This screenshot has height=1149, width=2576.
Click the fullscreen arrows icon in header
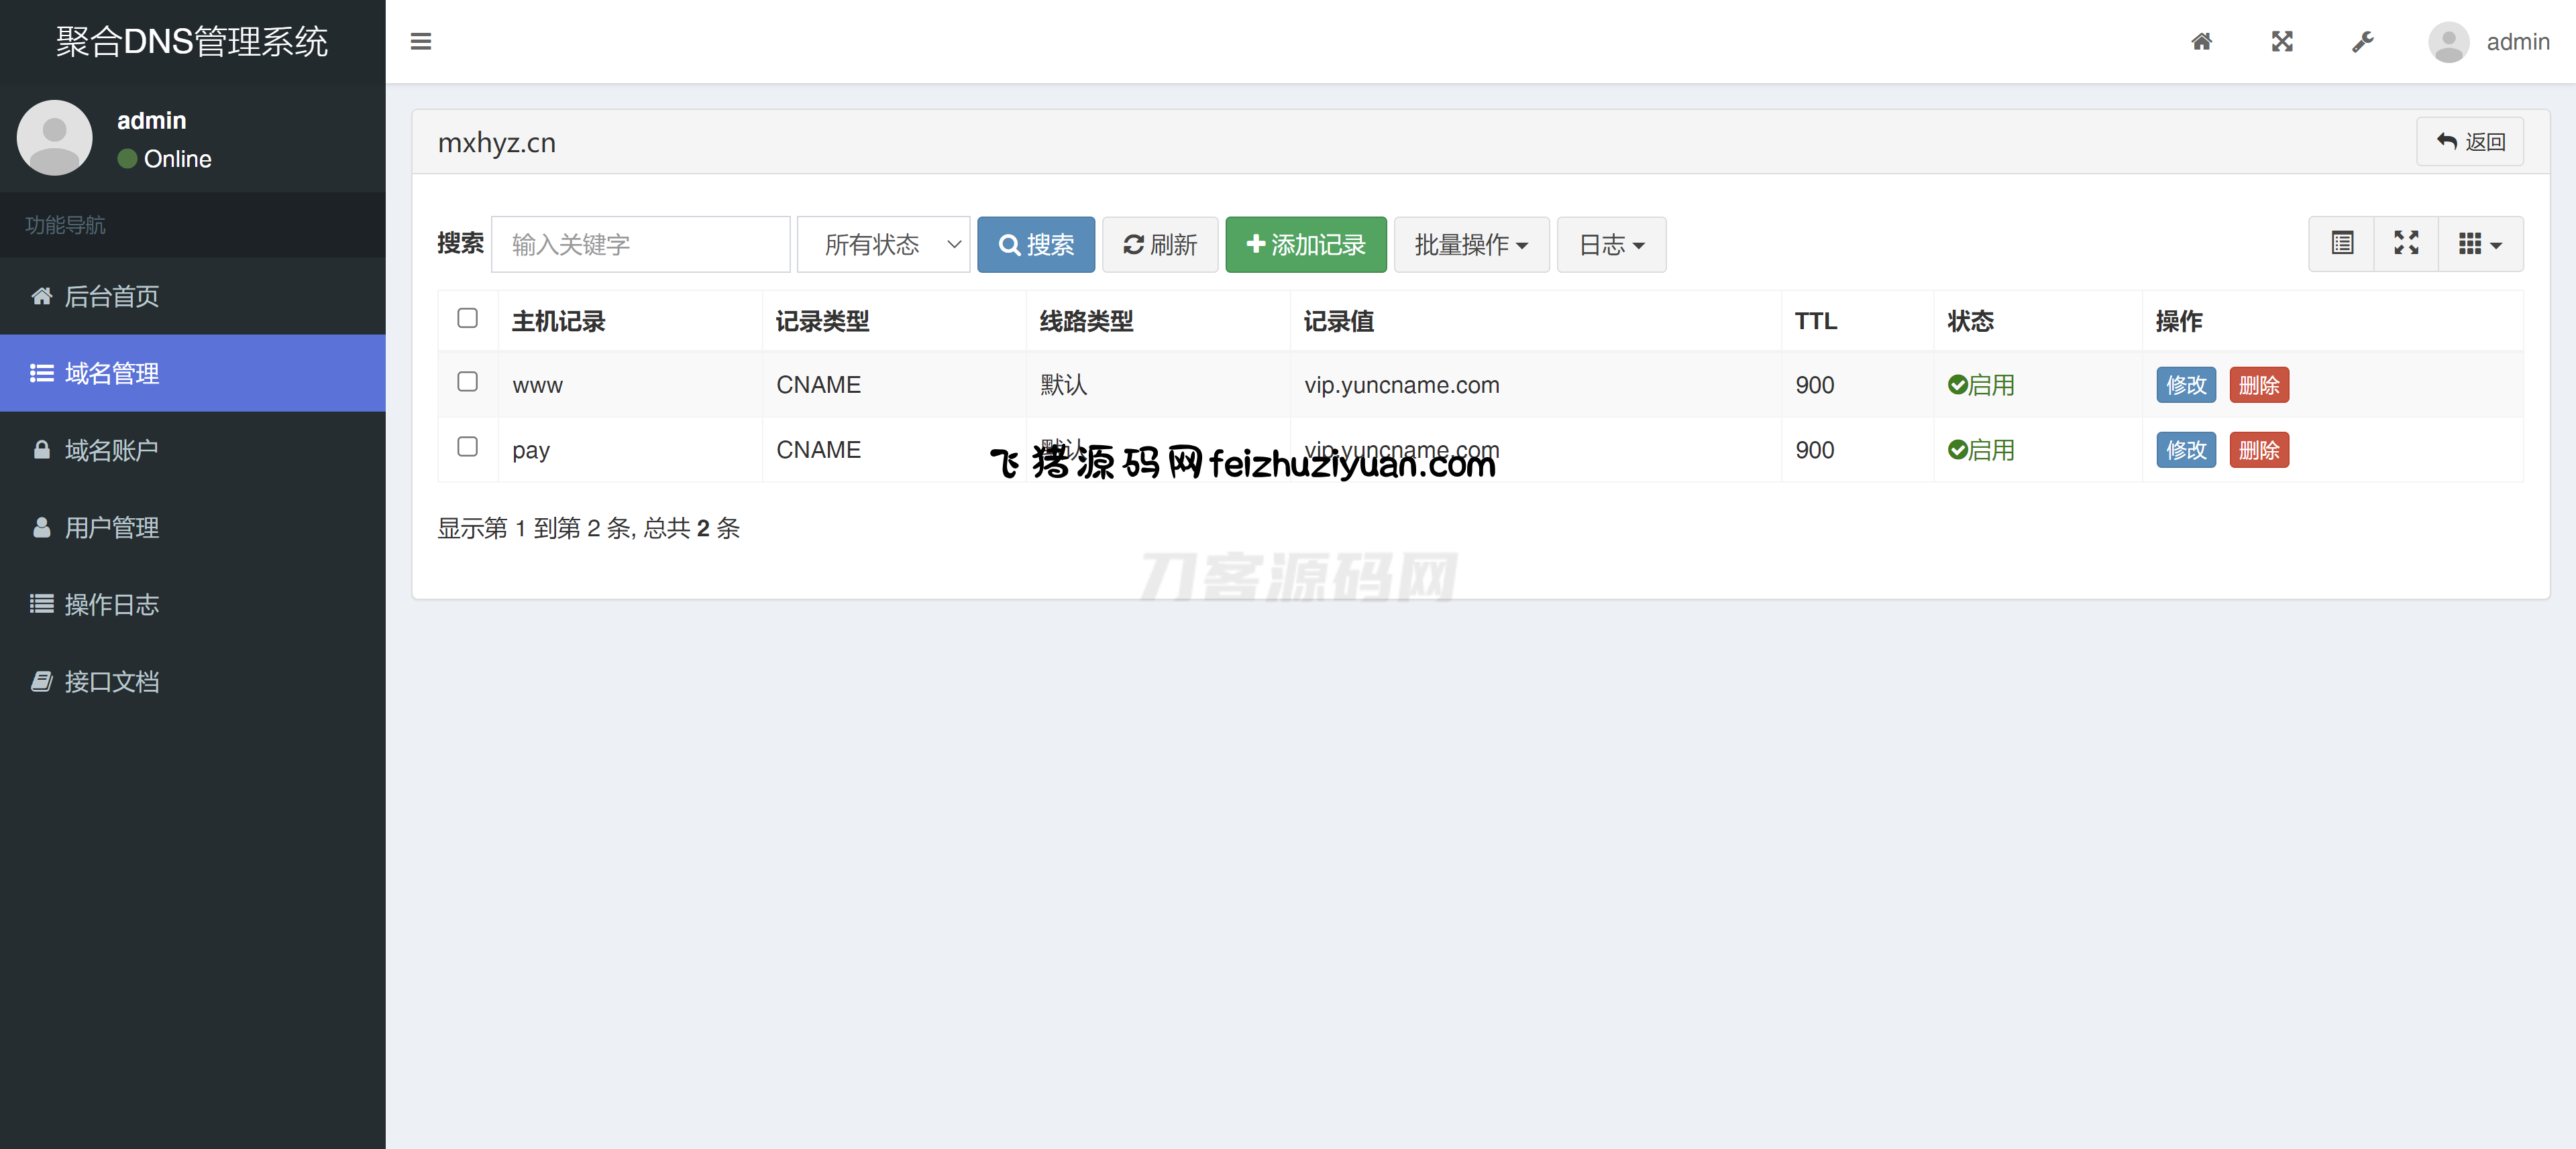pos(2282,41)
